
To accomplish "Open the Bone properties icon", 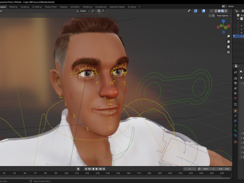I will tap(235, 131).
